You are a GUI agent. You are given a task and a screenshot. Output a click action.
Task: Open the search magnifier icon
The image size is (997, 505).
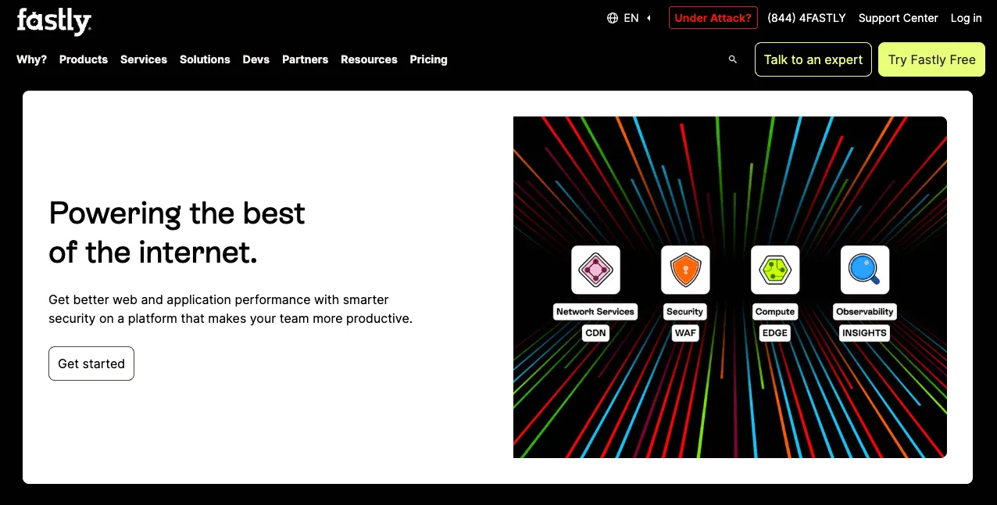[732, 59]
